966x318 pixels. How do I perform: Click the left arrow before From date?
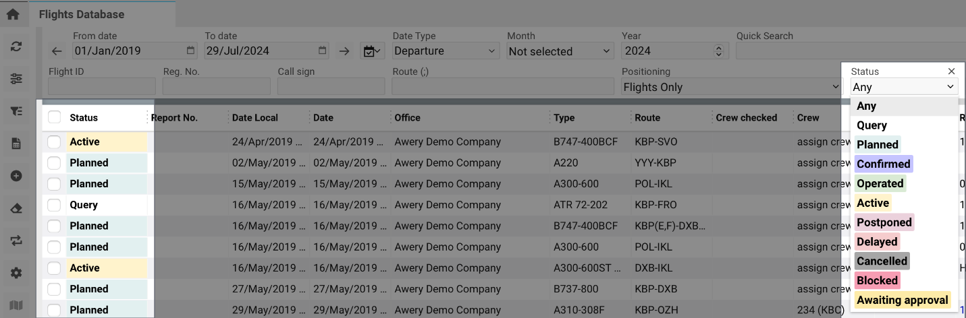(57, 51)
